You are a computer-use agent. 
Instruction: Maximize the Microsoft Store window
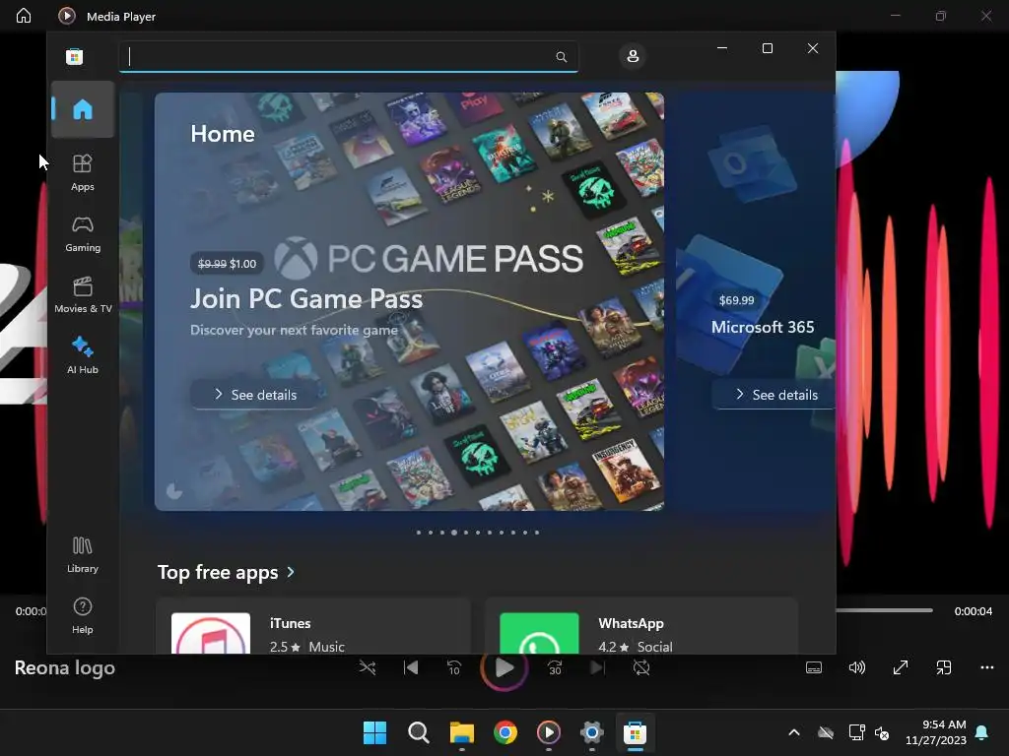coord(767,48)
